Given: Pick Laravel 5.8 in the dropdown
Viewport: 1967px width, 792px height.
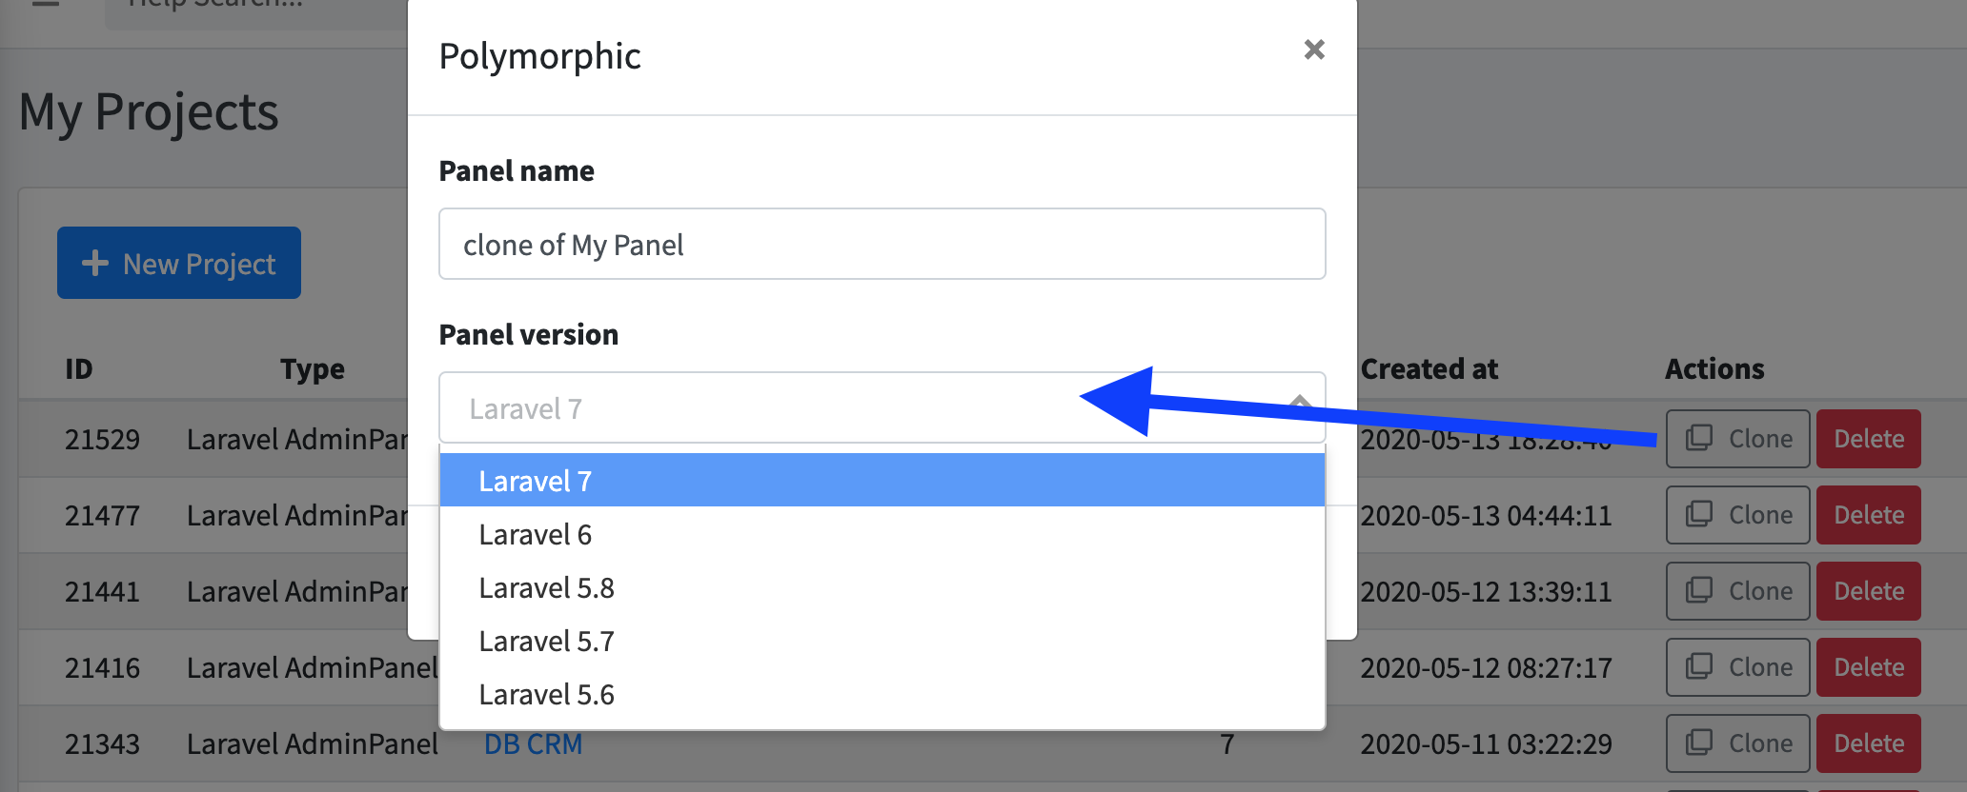Looking at the screenshot, I should 882,588.
